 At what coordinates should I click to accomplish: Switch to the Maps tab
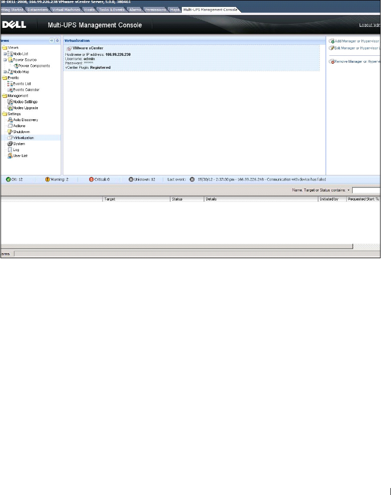tap(175, 10)
